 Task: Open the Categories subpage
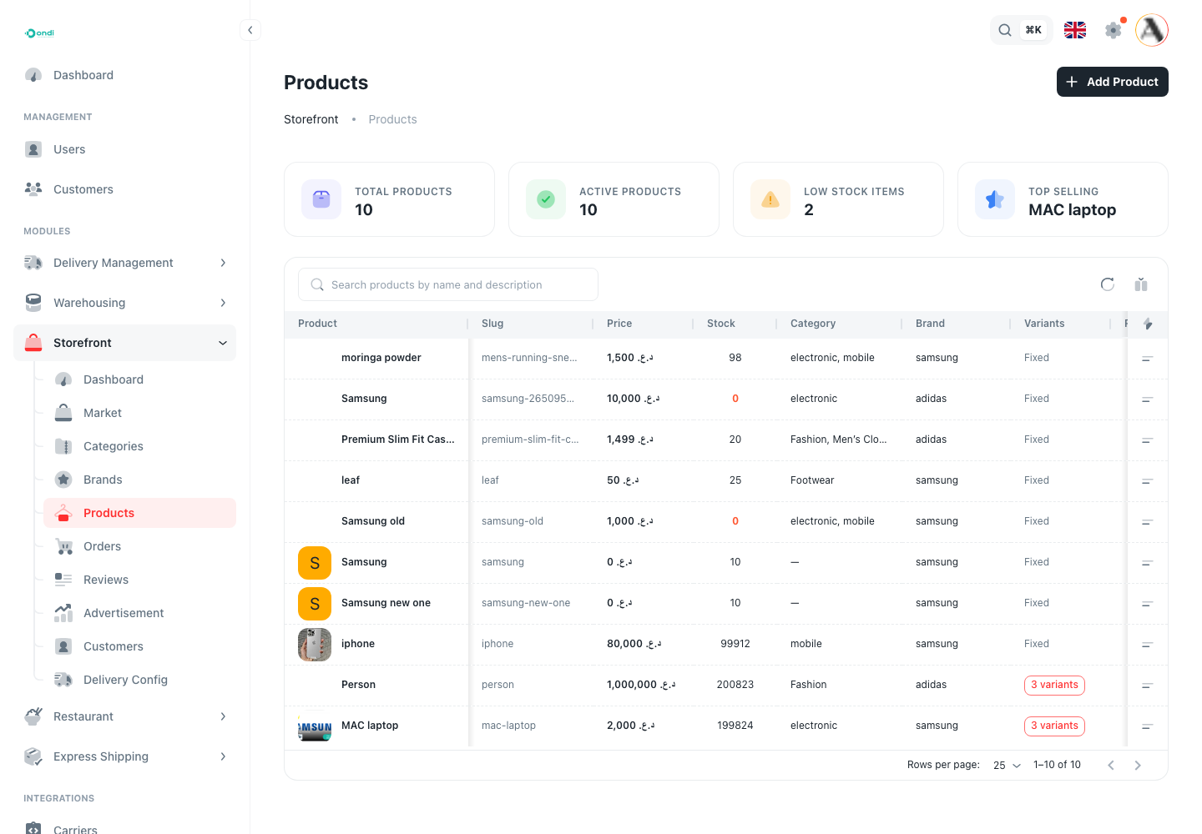pos(139,446)
